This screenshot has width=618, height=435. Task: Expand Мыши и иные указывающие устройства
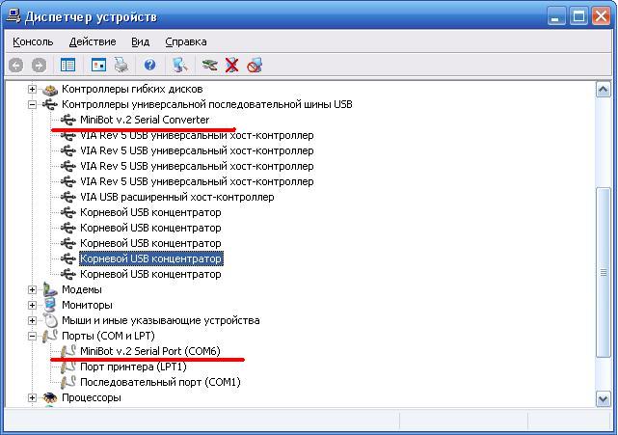pyautogui.click(x=33, y=320)
